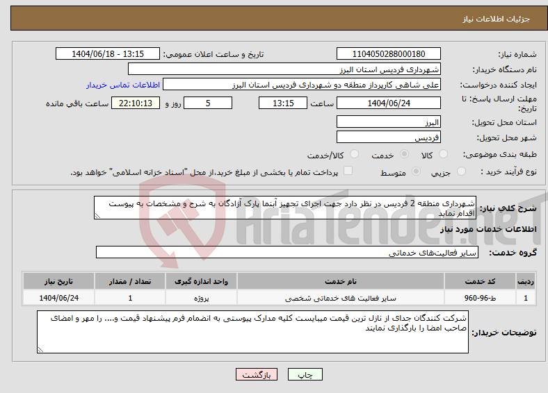
Task: Click the واحد اندازه گیری column header
Action: pos(201,281)
